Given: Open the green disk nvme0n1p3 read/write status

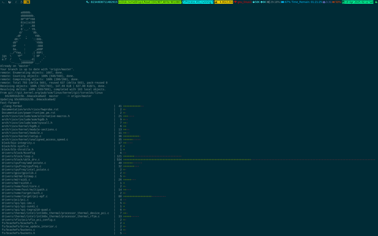Looking at the screenshot, I should click(150, 2).
